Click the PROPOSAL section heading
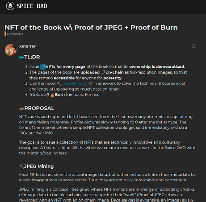 (39, 108)
